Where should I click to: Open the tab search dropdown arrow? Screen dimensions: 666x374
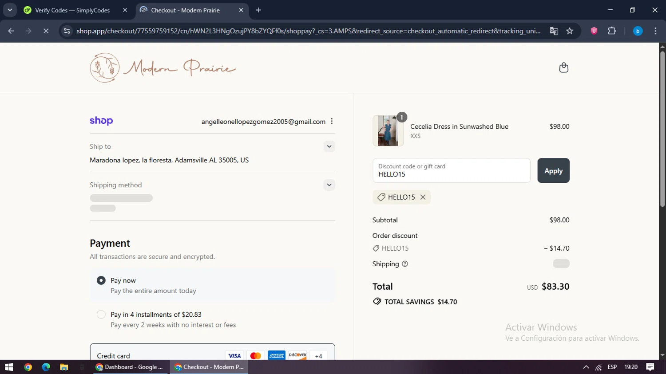pyautogui.click(x=10, y=10)
